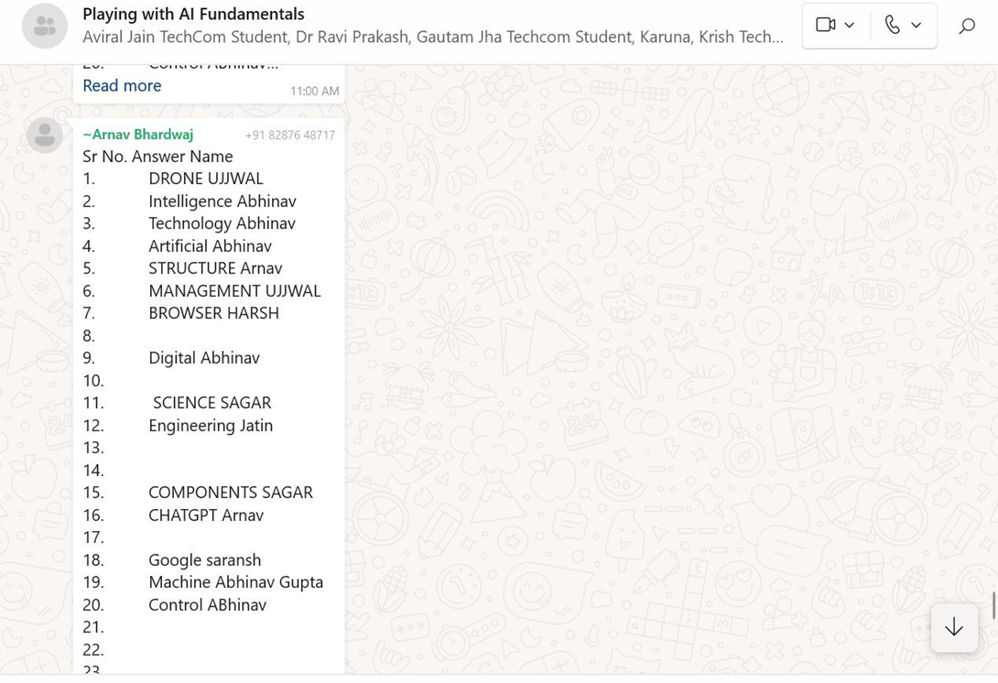
Task: Click phone number +91 82876 48717
Action: [x=289, y=135]
